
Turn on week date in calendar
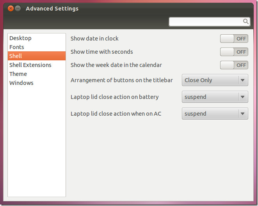[x=234, y=65]
